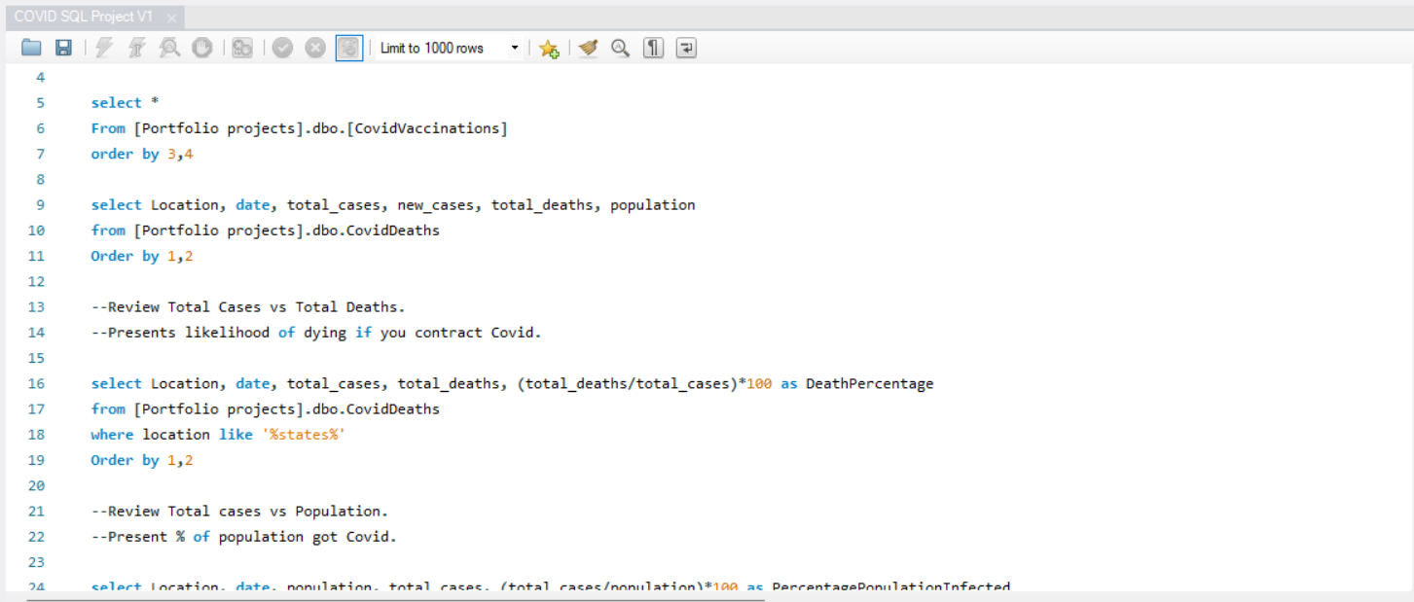Toggle the auto-commit mode button
The image size is (1414, 602).
click(348, 48)
